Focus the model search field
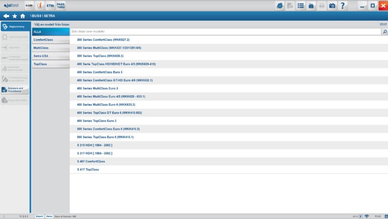Viewport: 388px width, 219px height. pyautogui.click(x=225, y=31)
